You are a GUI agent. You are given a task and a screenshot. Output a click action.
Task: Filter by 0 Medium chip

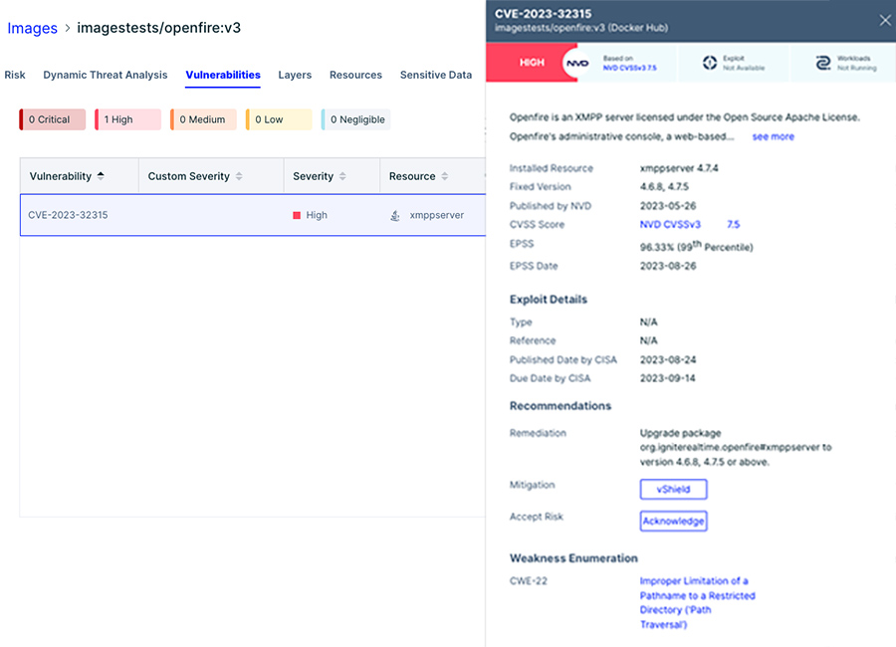tap(203, 119)
